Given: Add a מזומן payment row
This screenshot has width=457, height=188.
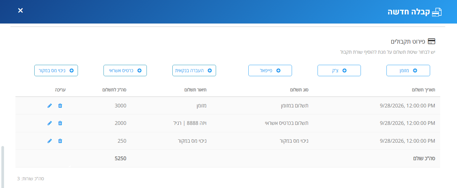Looking at the screenshot, I should tap(408, 70).
